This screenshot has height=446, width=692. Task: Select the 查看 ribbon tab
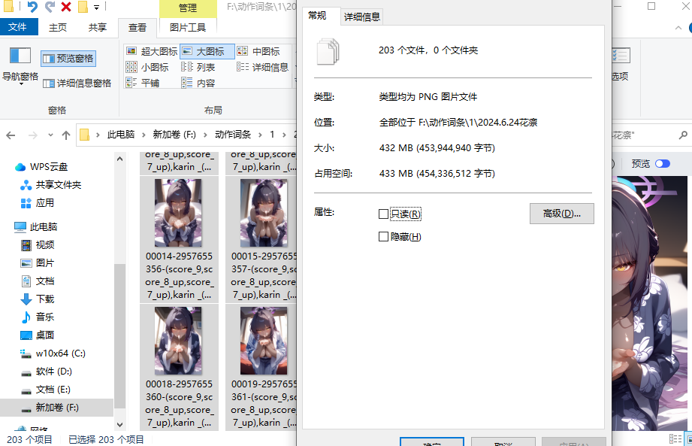tap(137, 27)
